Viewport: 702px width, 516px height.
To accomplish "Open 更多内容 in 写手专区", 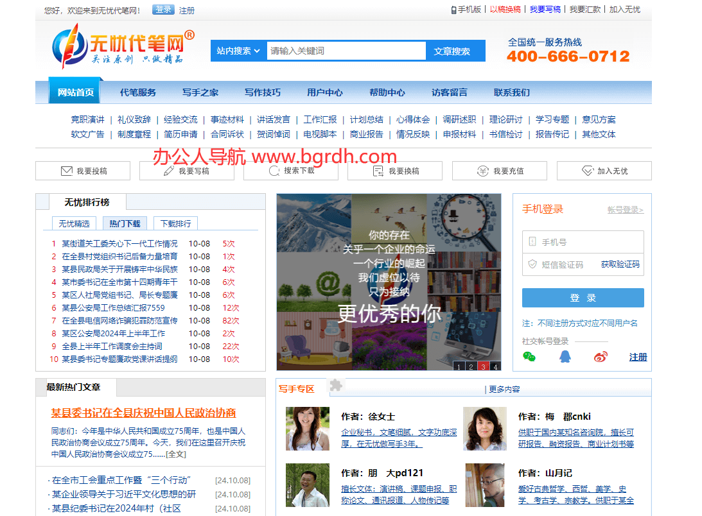I will point(504,390).
